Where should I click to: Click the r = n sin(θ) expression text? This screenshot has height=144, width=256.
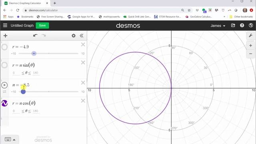coord(24,65)
